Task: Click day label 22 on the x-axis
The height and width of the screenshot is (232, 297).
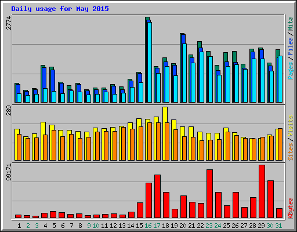Action: tap(200, 226)
